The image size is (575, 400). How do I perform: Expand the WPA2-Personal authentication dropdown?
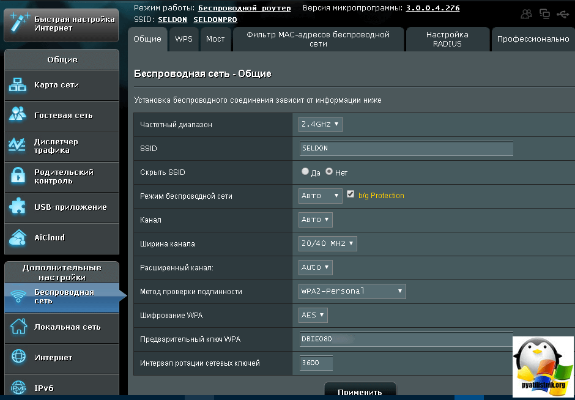(x=352, y=291)
